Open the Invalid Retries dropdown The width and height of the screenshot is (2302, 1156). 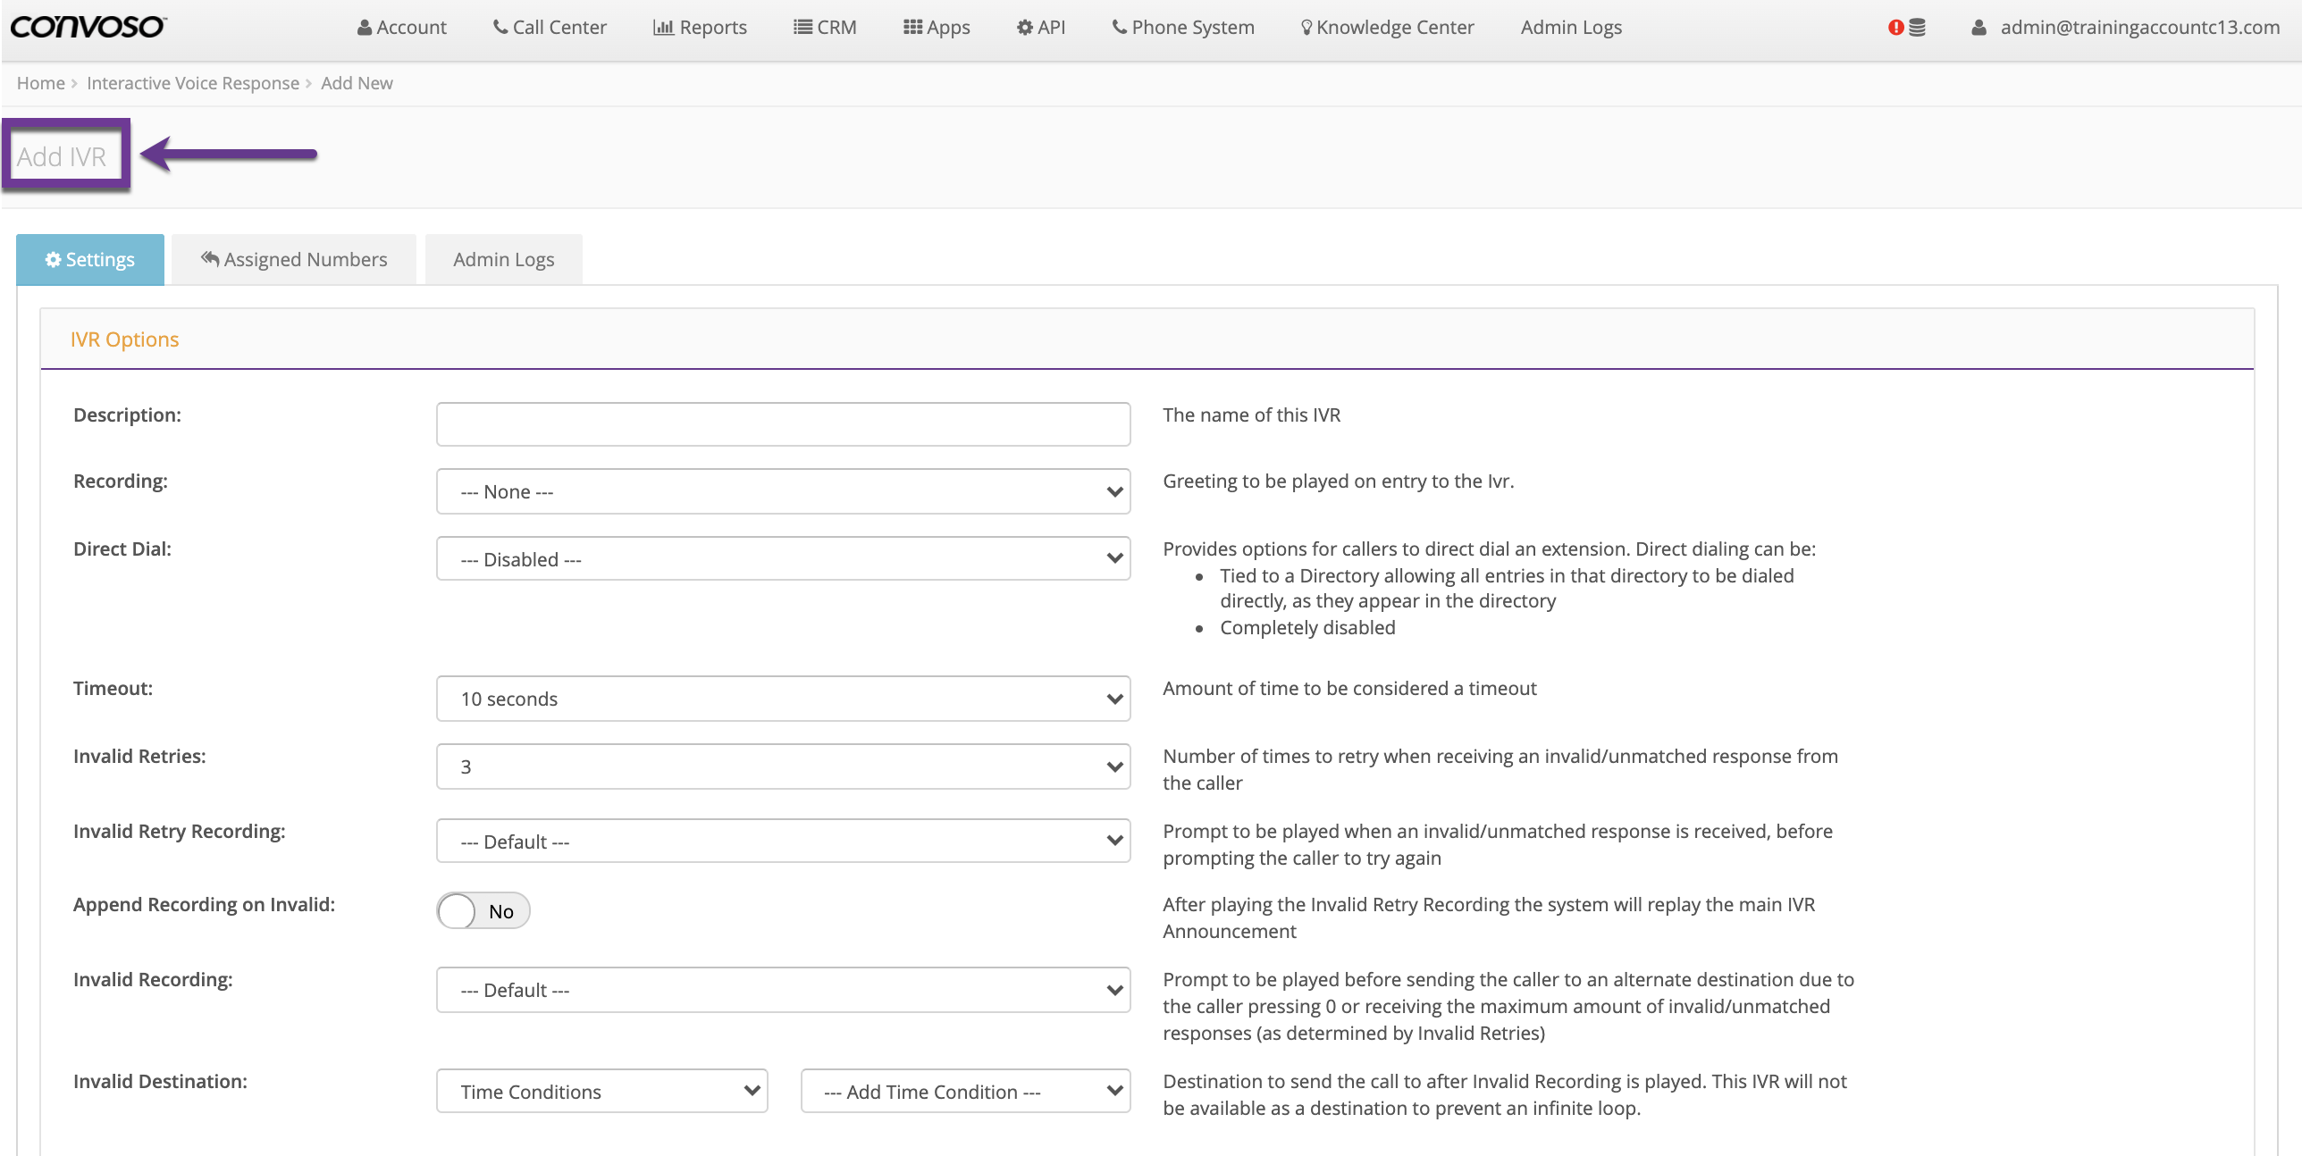point(783,766)
